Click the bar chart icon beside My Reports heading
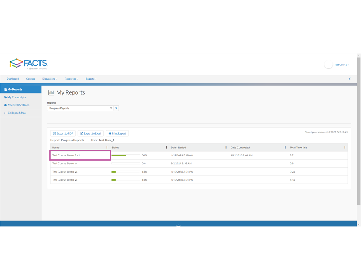 (x=51, y=92)
